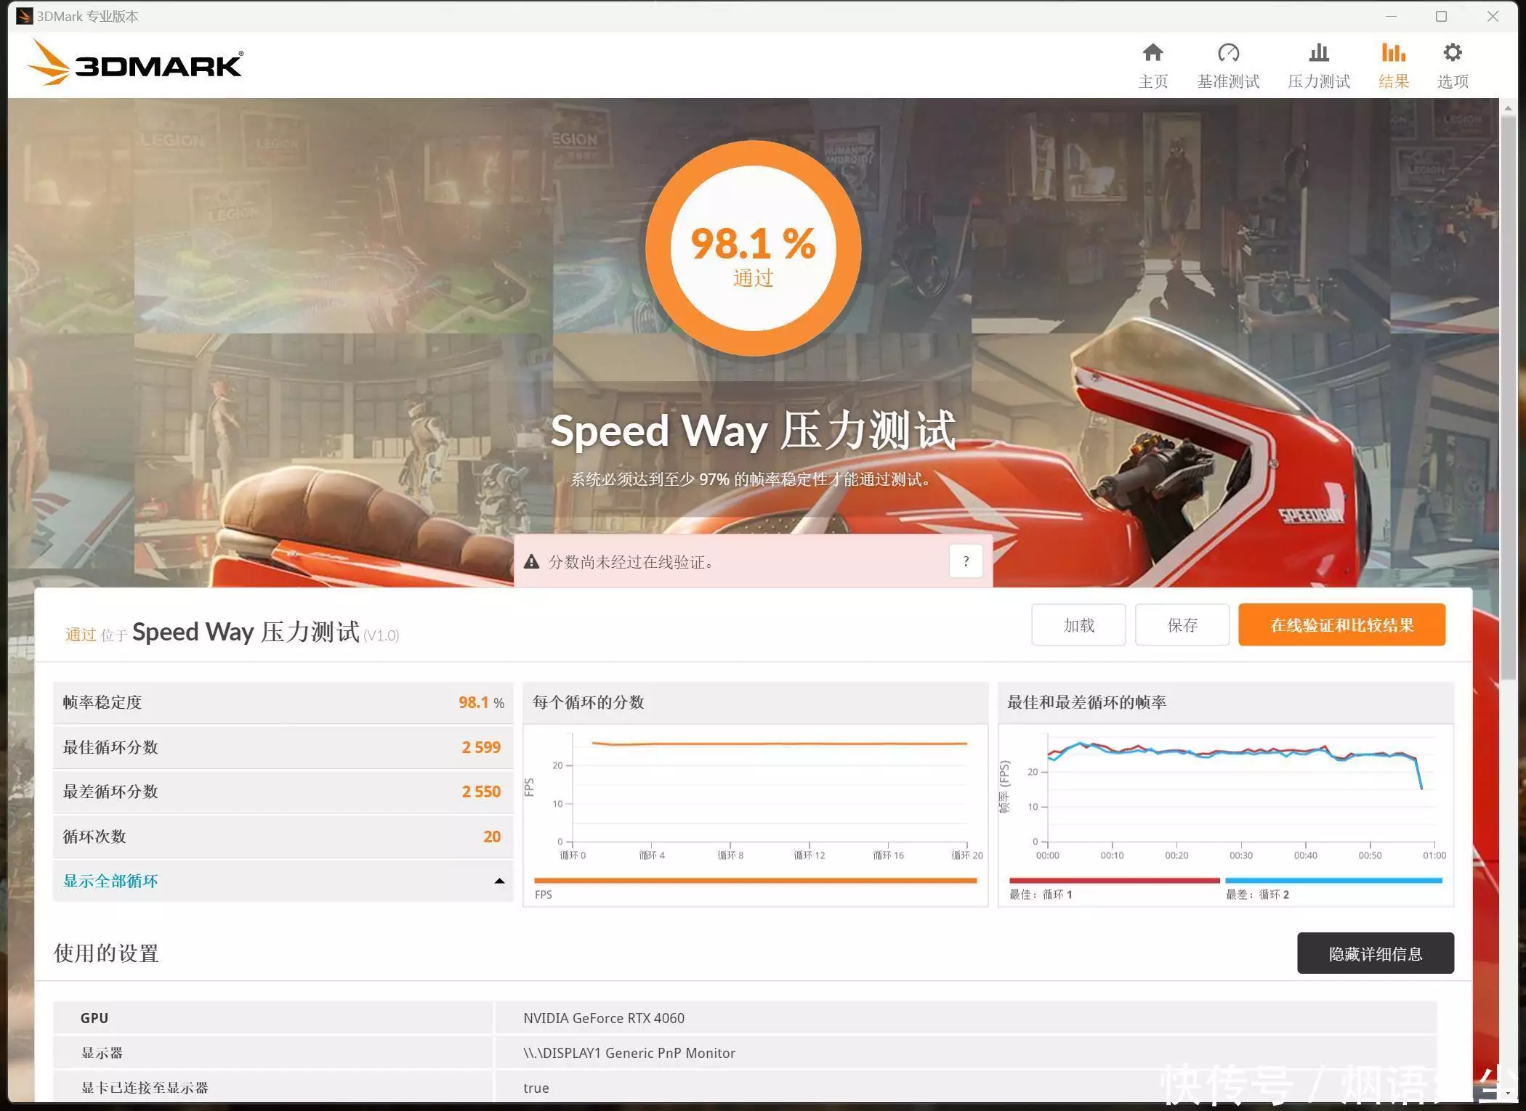The width and height of the screenshot is (1526, 1111).
Task: Click the 每个循环的分数 panel header
Action: pyautogui.click(x=755, y=702)
